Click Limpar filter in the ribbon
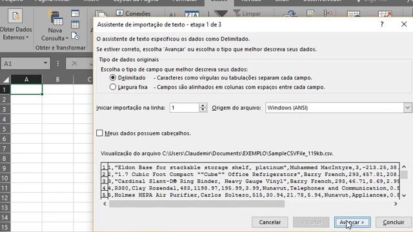Viewport: 413px width, 232px height. click(247, 14)
